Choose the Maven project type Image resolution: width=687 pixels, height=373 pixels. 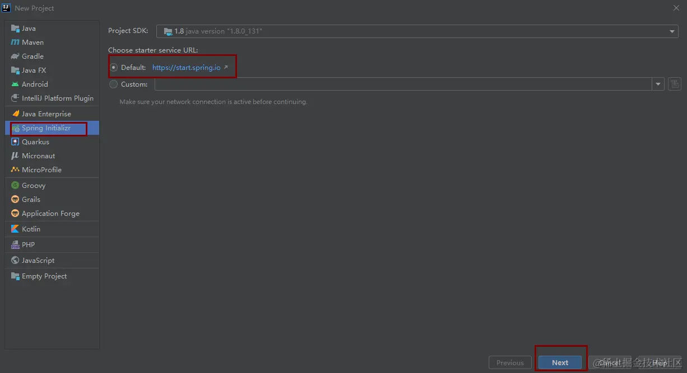pyautogui.click(x=52, y=42)
